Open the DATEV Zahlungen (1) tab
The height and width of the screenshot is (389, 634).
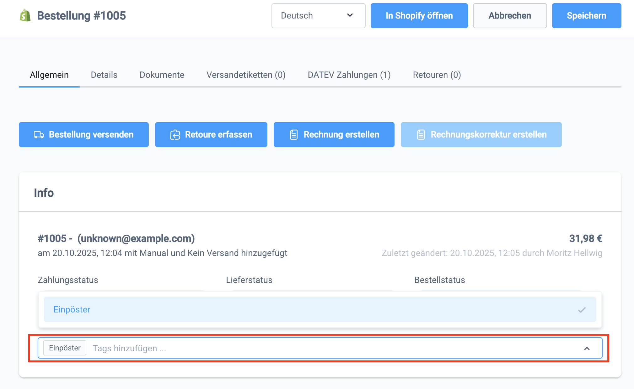click(x=349, y=75)
